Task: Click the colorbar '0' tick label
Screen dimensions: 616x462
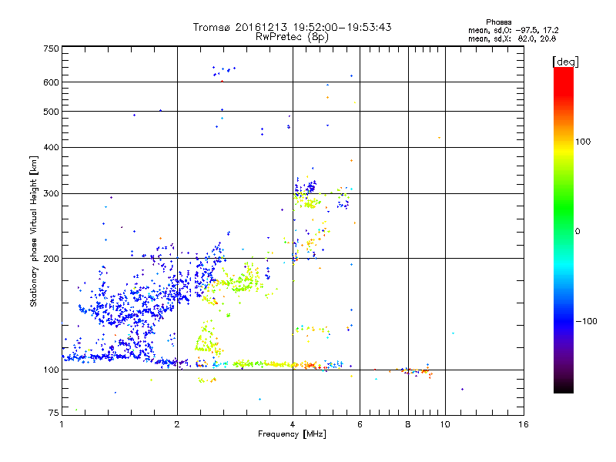Action: click(x=577, y=232)
